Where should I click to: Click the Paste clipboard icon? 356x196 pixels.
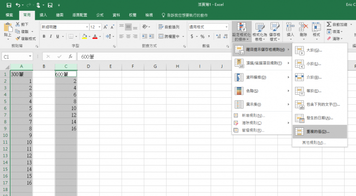click(8, 28)
